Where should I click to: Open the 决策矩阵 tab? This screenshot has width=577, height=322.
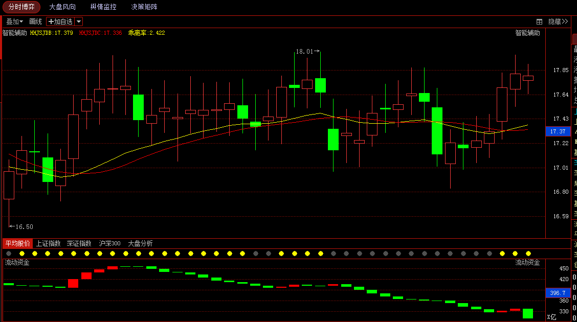pyautogui.click(x=144, y=7)
